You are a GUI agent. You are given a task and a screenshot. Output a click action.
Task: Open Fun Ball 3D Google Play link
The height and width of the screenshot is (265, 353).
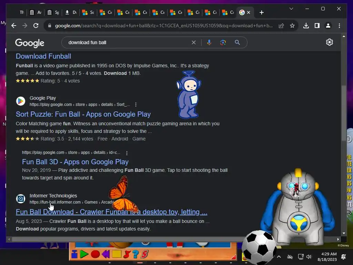click(75, 162)
